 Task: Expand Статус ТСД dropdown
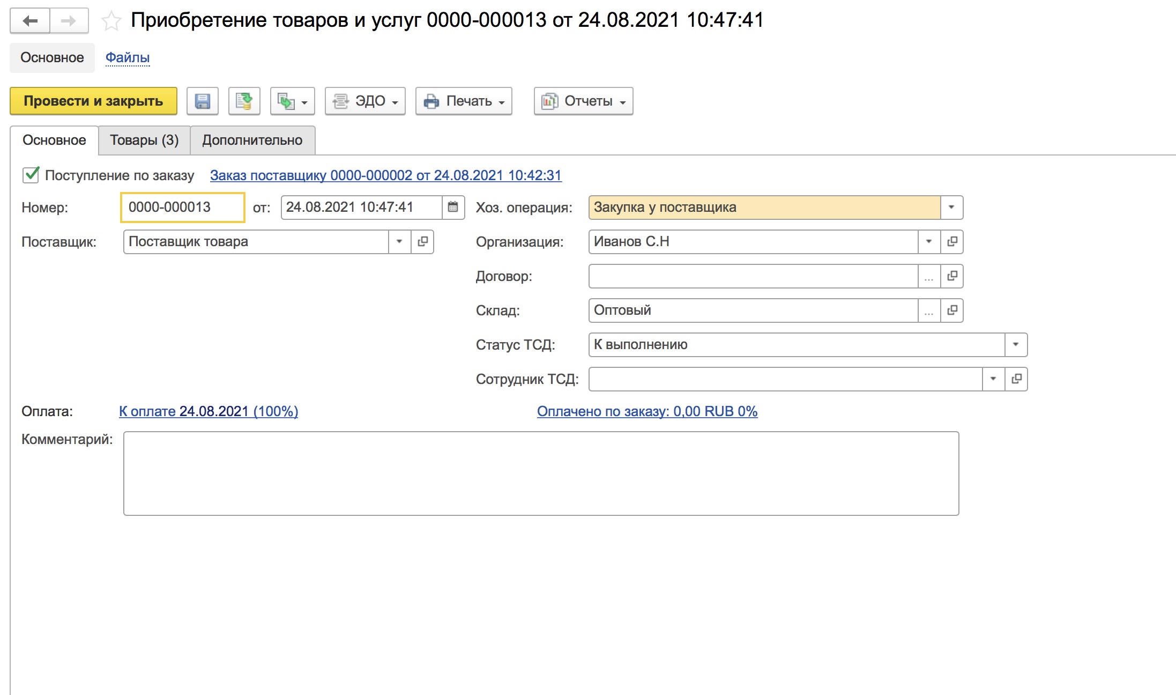click(1016, 344)
